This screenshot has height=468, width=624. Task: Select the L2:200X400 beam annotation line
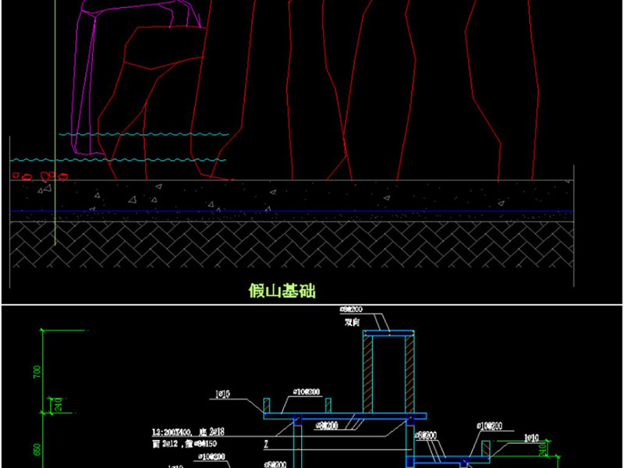[188, 432]
